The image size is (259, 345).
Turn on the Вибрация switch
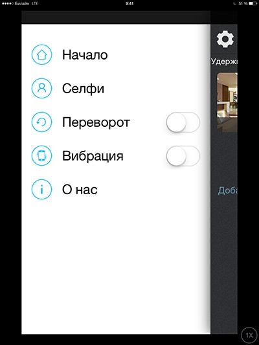[x=183, y=156]
